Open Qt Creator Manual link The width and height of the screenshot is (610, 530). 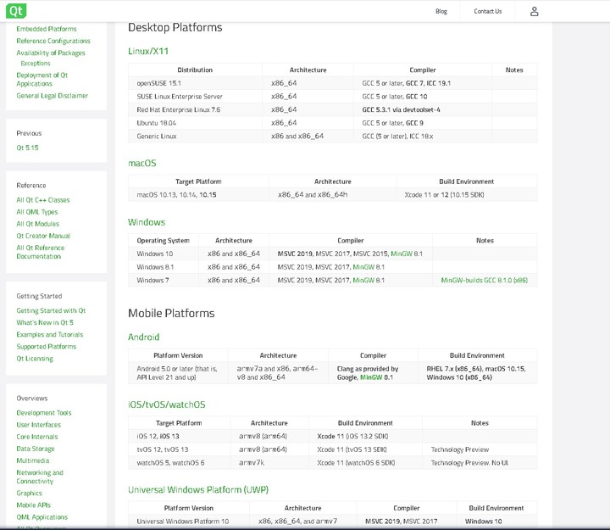tap(43, 236)
